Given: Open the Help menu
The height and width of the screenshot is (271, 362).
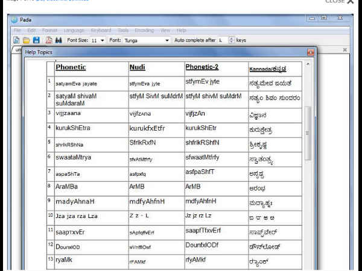Looking at the screenshot, I should pos(182,31).
